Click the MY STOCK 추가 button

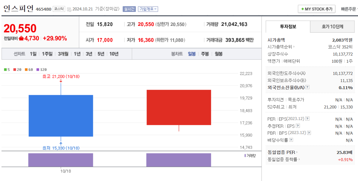pos(317,9)
